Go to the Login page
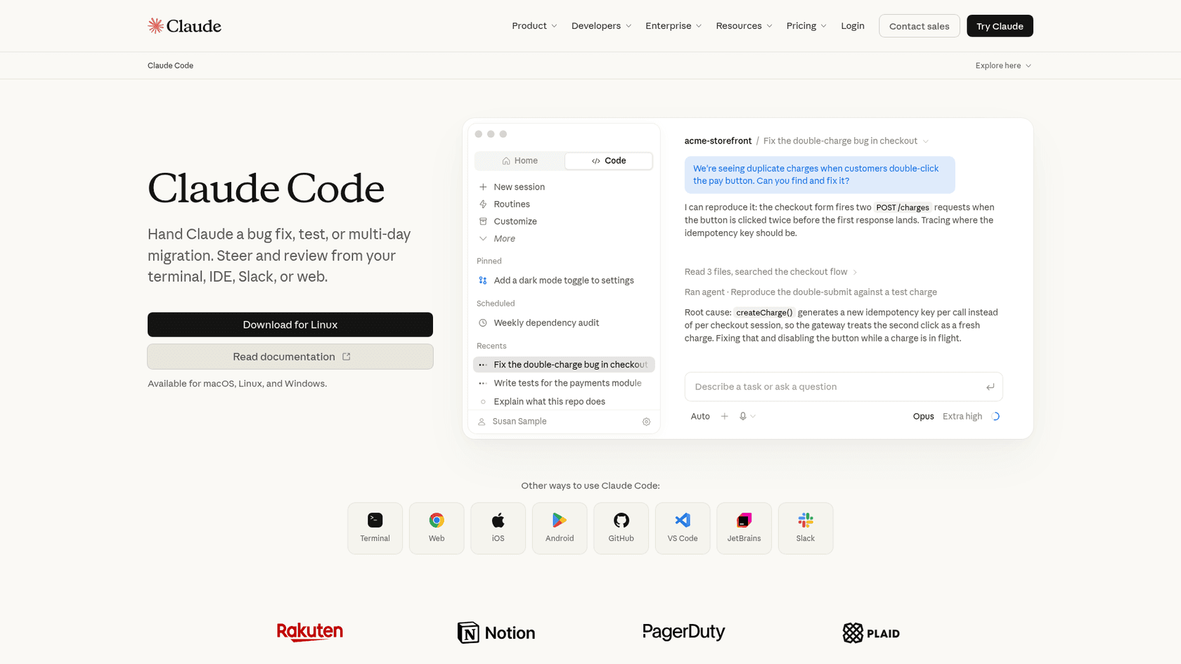This screenshot has width=1181, height=664. tap(853, 26)
